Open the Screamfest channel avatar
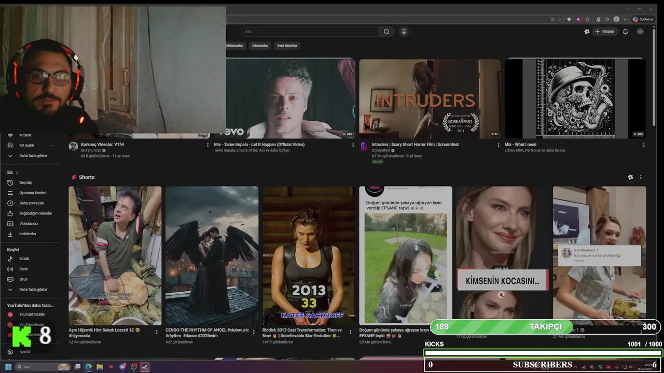Screen dimensions: 664x373 [x=364, y=146]
